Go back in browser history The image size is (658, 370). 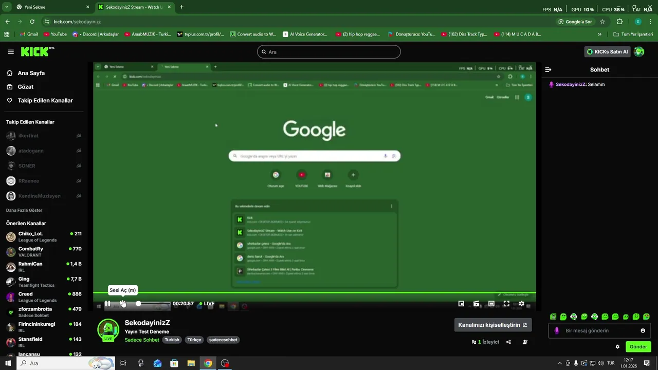click(7, 22)
